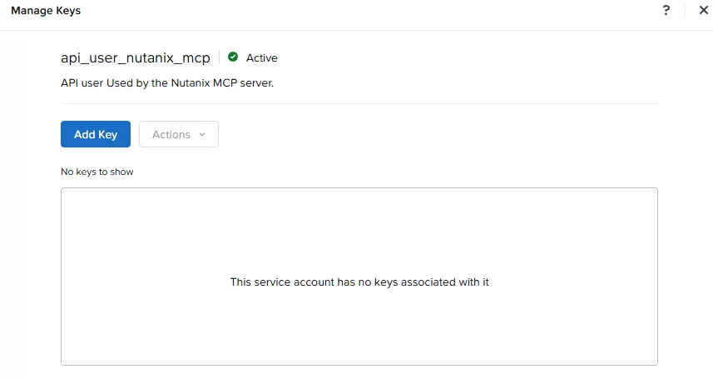This screenshot has height=379, width=713.
Task: Select the Active status label
Action: [262, 57]
